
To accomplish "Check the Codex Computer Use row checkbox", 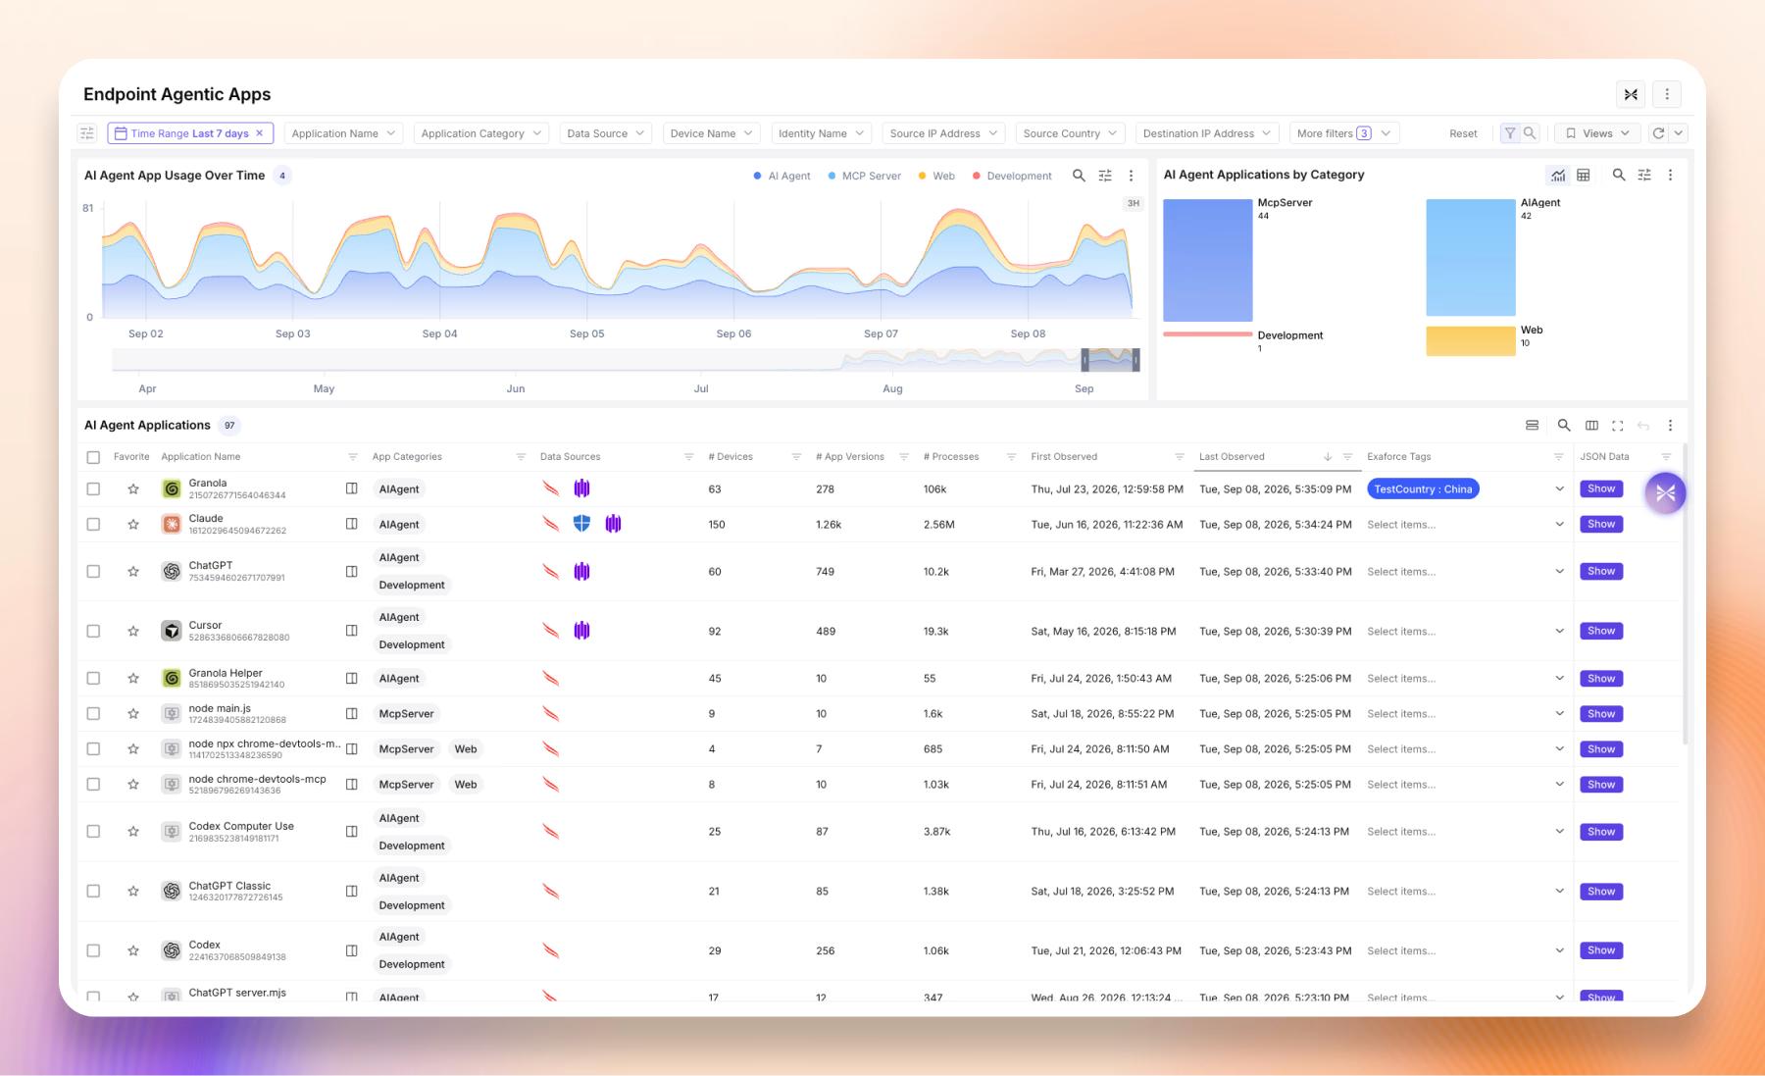I will coord(93,831).
